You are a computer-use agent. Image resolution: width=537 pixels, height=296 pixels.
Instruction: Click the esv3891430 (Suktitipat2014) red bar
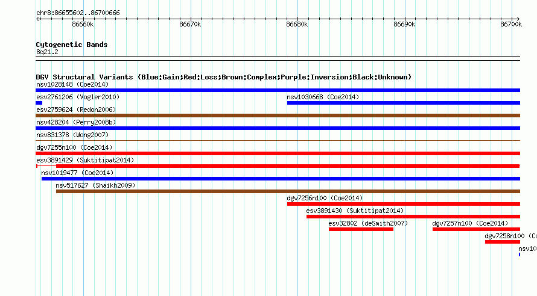pyautogui.click(x=413, y=217)
